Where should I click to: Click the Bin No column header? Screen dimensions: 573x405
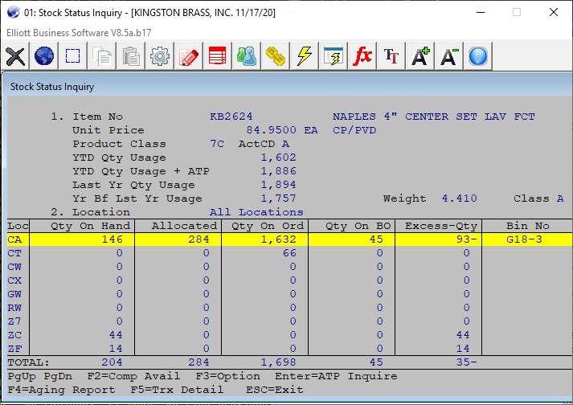click(528, 226)
